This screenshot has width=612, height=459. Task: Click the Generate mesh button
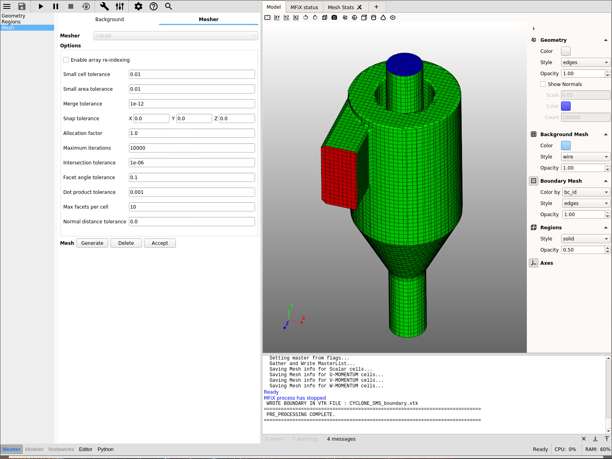tap(92, 243)
